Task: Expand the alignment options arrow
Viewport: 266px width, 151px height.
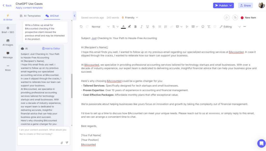Action: pyautogui.click(x=118, y=27)
